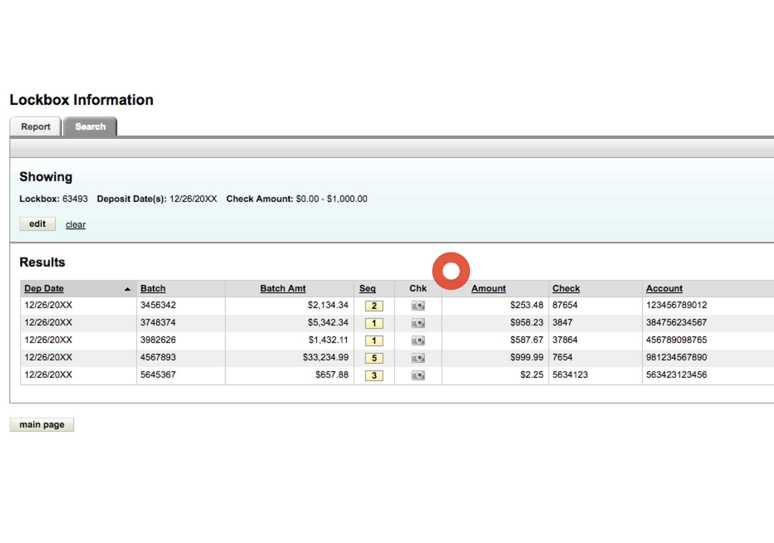Viewport: 774px width, 543px height.
Task: Click check number 7654
Action: [562, 358]
